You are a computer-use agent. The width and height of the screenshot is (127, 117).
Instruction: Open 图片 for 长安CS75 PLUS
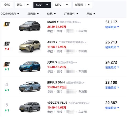coord(59,112)
